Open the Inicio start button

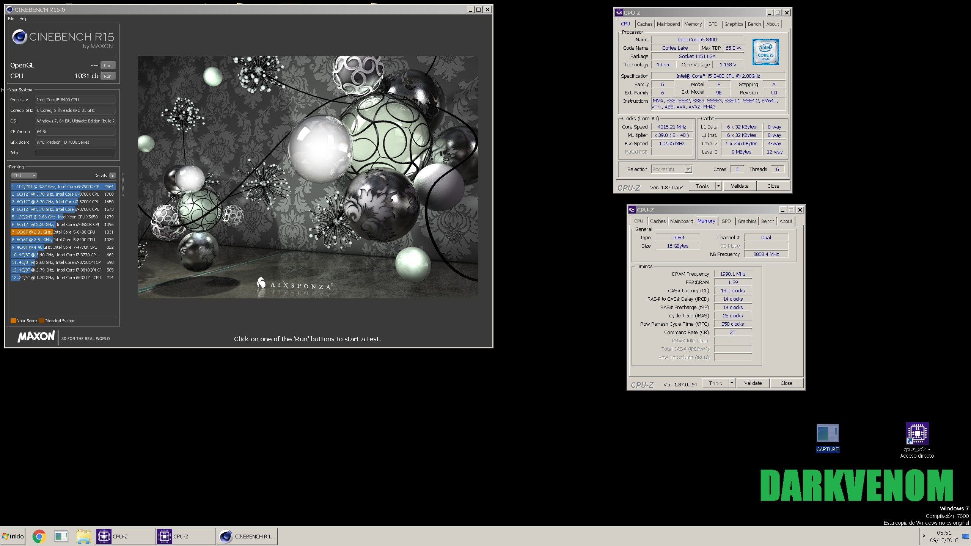click(13, 536)
